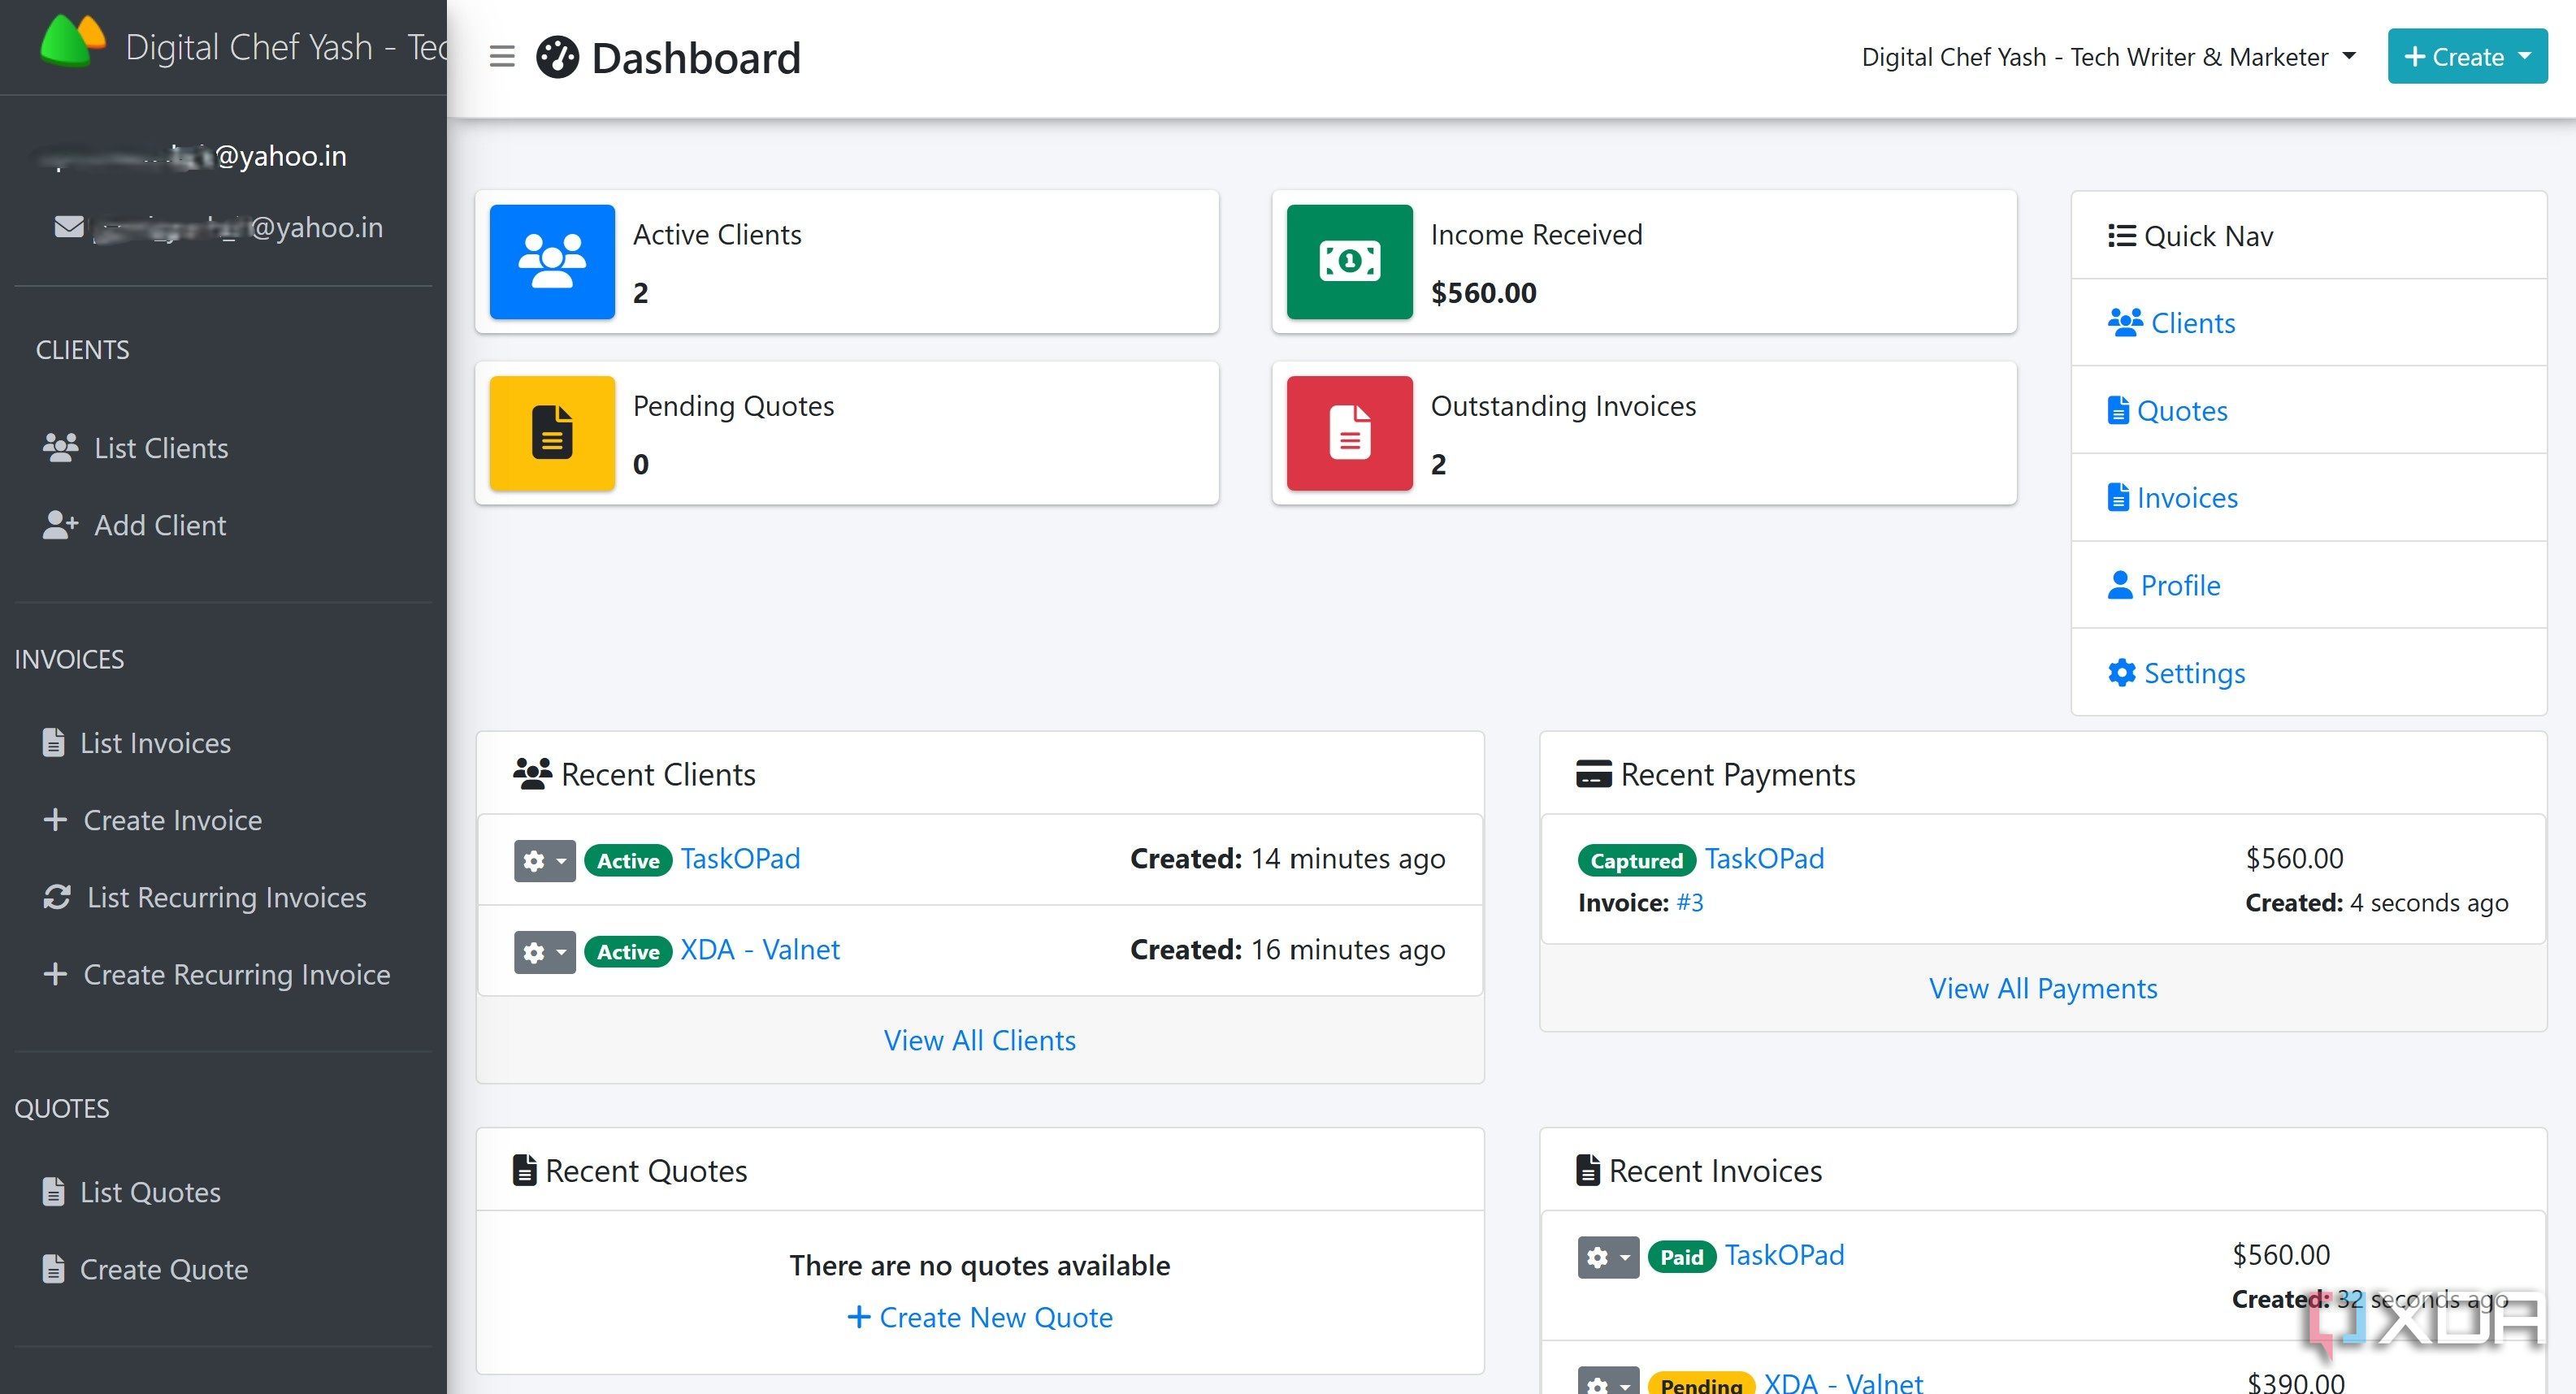Open XDA - Valnet in Recent Clients

click(760, 949)
